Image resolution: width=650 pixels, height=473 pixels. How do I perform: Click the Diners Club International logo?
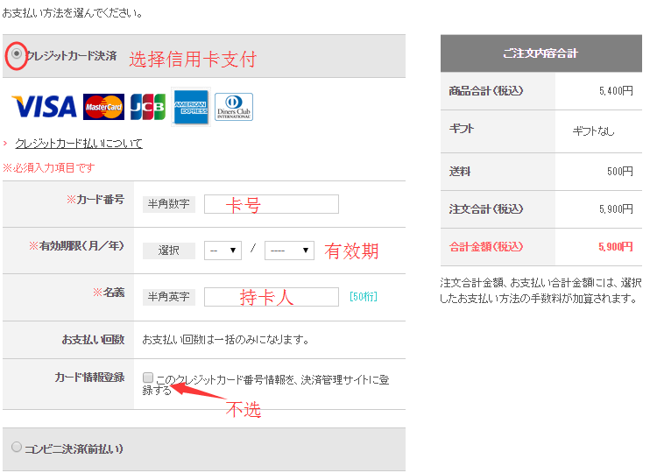[233, 107]
